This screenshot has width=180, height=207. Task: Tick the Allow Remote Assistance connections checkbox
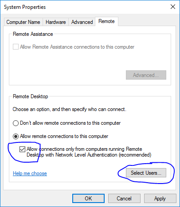pyautogui.click(x=16, y=47)
